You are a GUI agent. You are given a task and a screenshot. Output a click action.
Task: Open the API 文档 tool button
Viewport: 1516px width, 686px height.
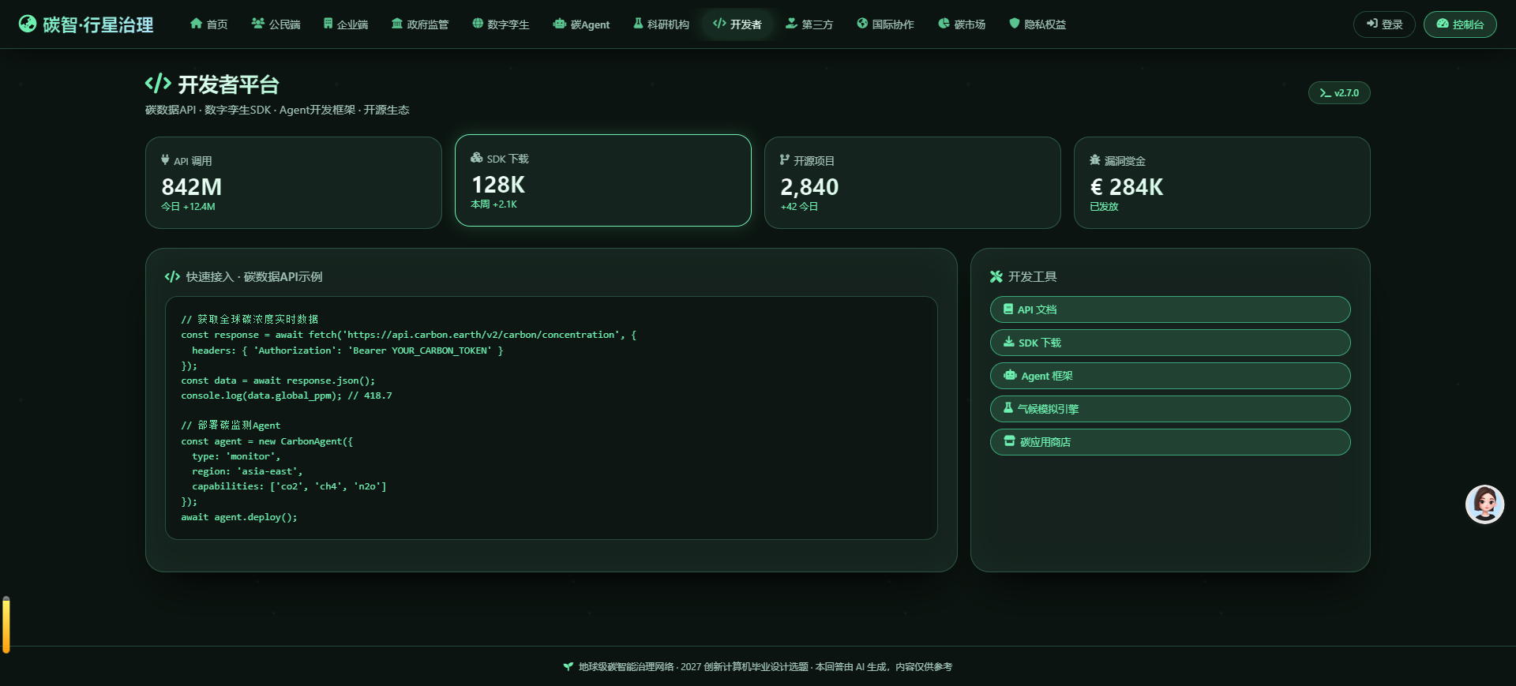[x=1170, y=309]
